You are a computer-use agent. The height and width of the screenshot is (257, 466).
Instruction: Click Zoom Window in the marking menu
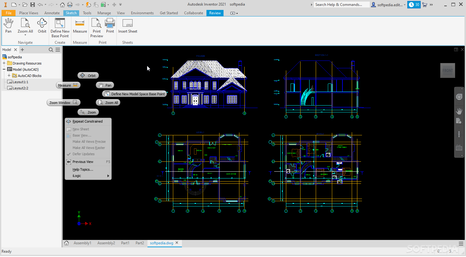pyautogui.click(x=64, y=102)
